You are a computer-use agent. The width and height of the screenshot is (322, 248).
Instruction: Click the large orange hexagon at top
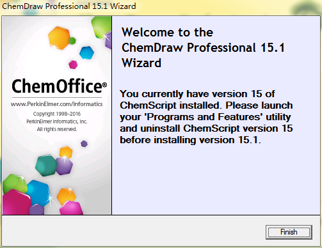click(59, 38)
